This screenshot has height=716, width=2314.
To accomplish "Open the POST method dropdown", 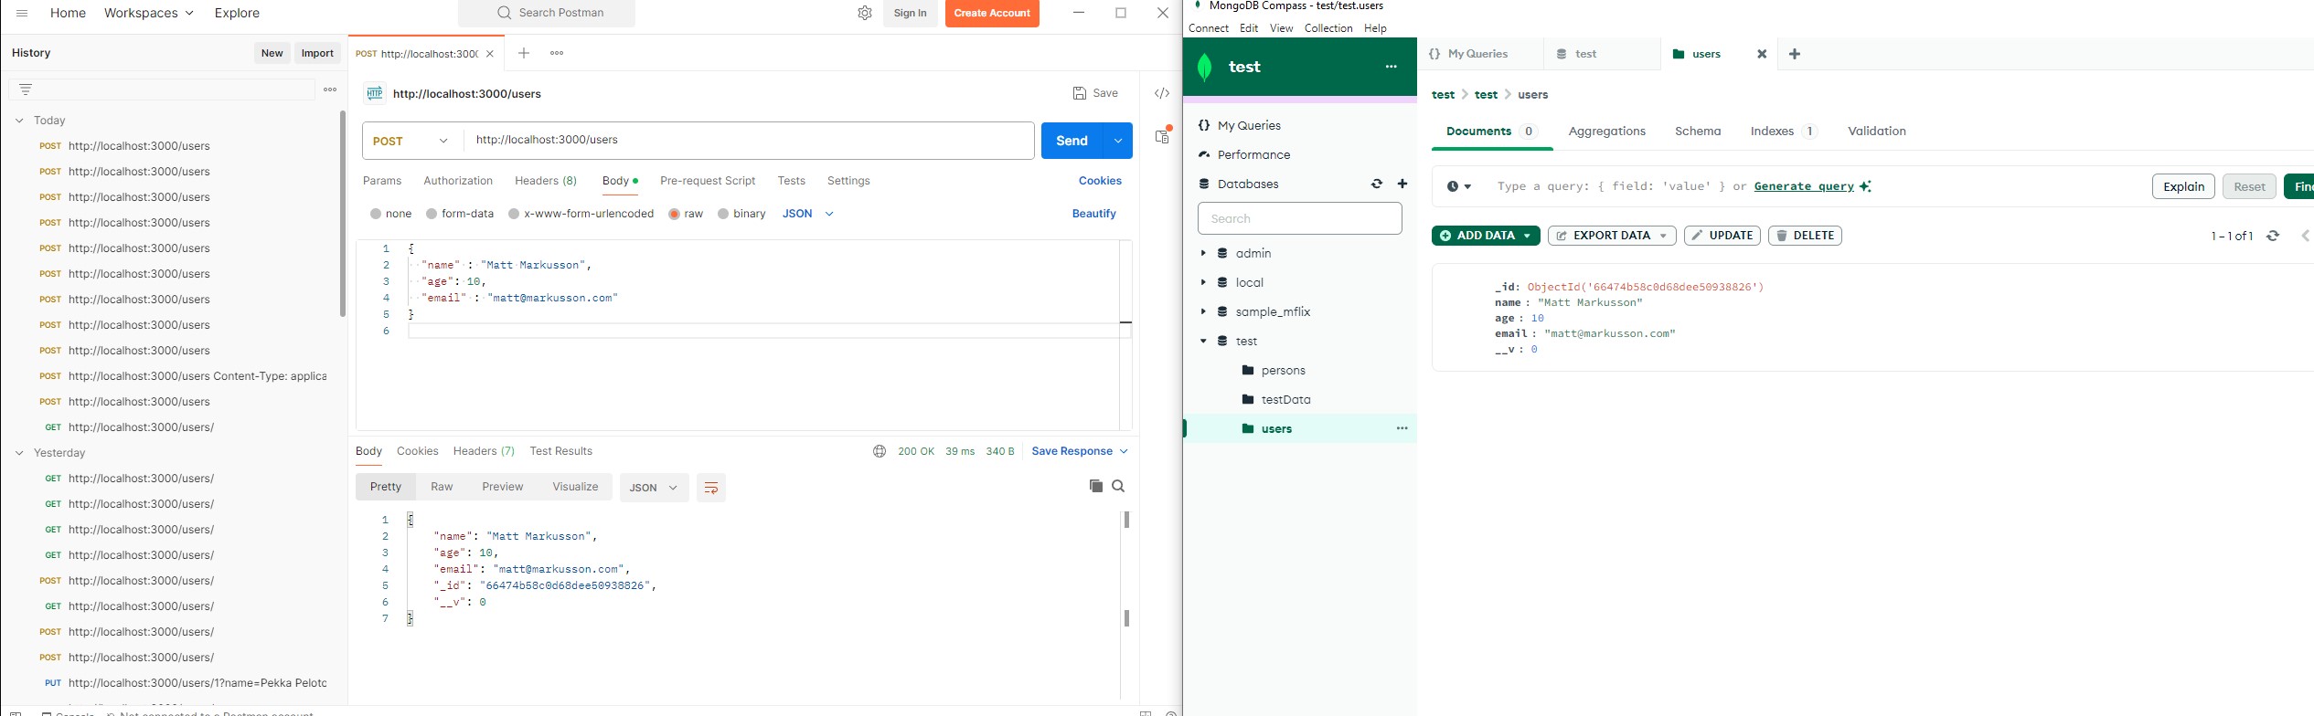I will [x=412, y=141].
